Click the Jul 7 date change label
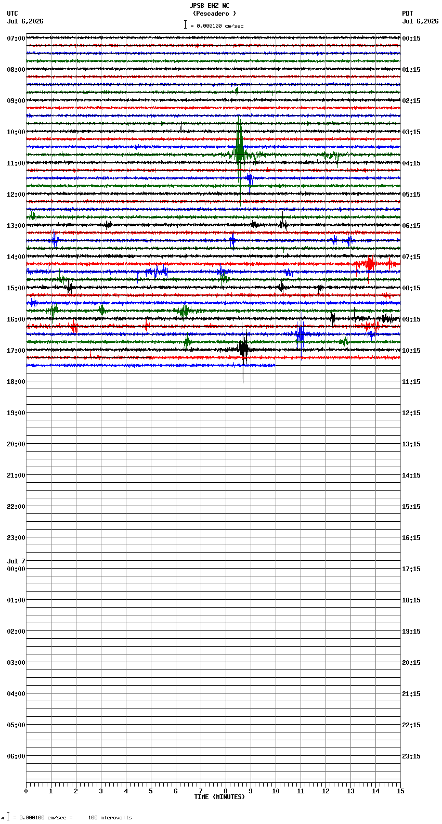Viewport: 442px width, 824px height. coord(16,561)
